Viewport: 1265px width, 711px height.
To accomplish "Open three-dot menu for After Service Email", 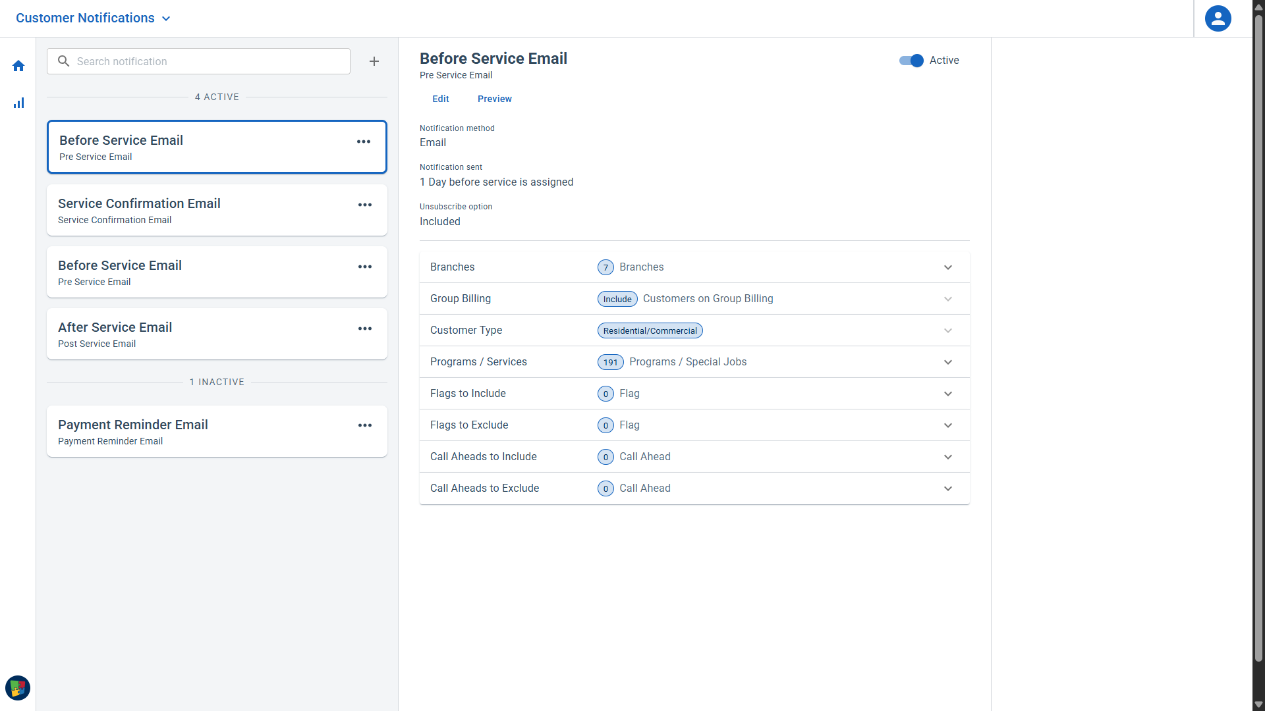I will point(365,329).
